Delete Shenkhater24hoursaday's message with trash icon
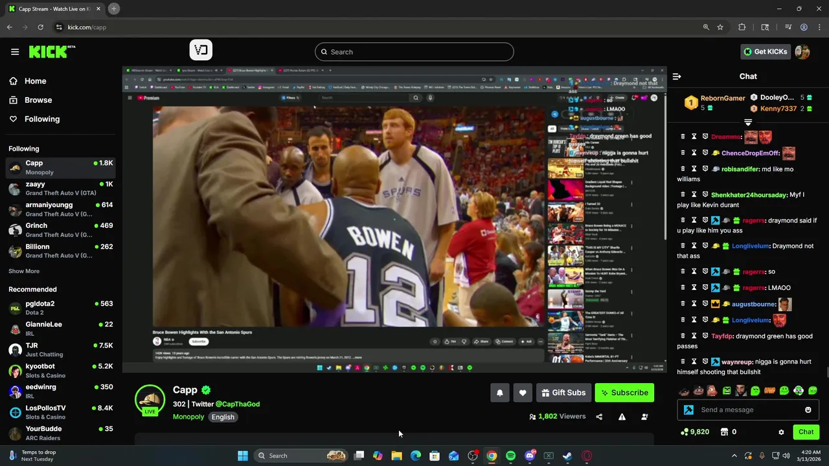Screen dimensions: 829x466 [683, 194]
